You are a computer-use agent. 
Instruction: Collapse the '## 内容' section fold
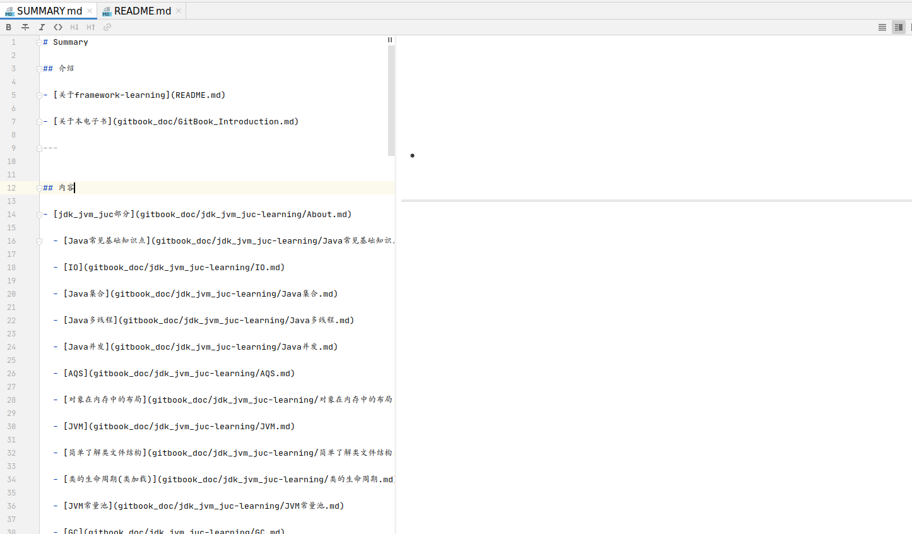pos(39,188)
